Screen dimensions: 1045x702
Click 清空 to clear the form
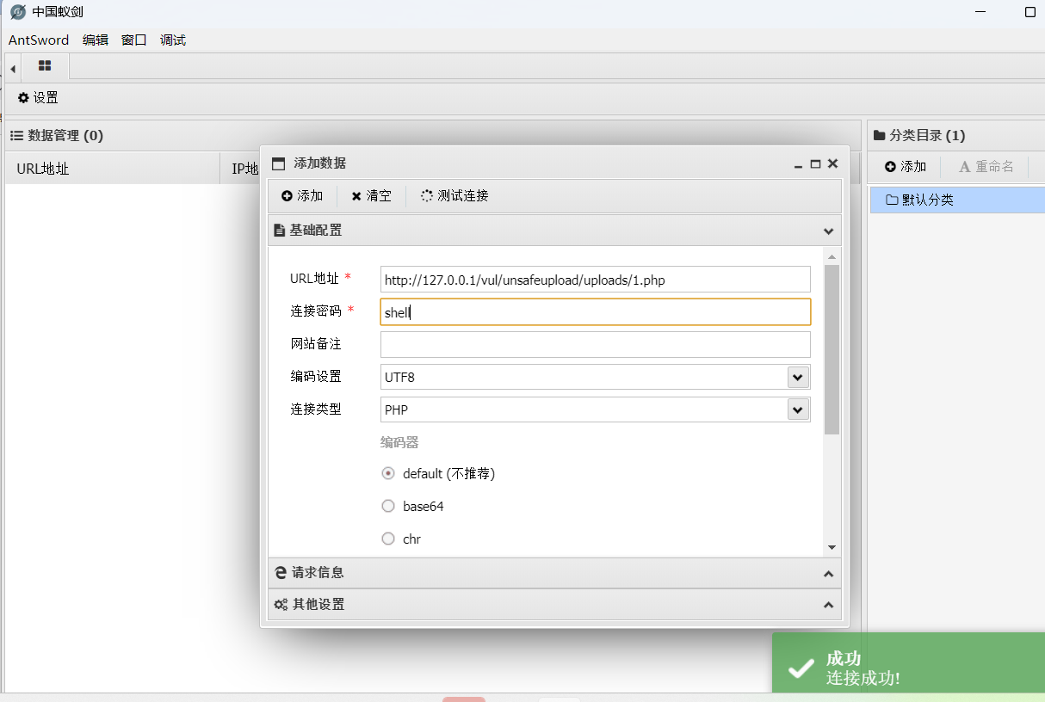click(x=371, y=196)
